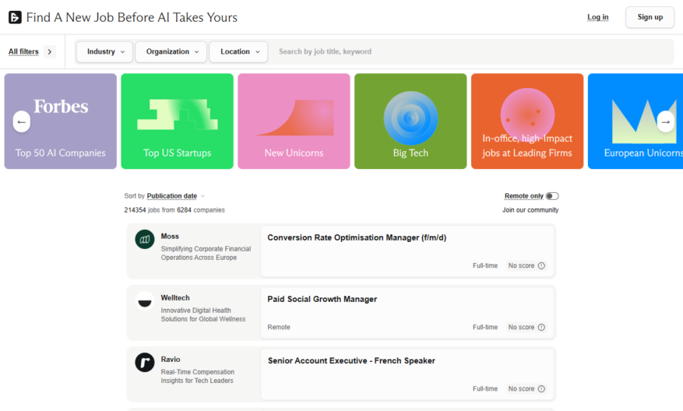Image resolution: width=683 pixels, height=411 pixels.
Task: Click the Remote only label
Action: coord(523,196)
